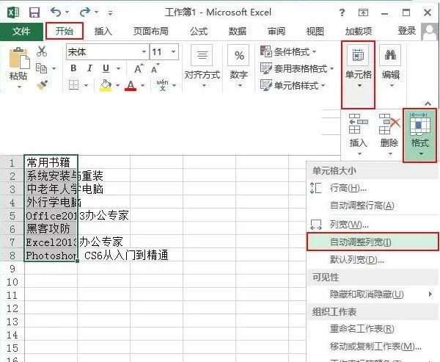This screenshot has height=362, width=440.
Task: Click the account avatar picture
Action: pyautogui.click(x=430, y=32)
